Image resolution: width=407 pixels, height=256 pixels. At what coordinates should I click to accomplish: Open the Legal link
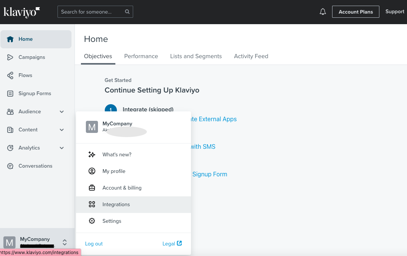(x=172, y=244)
